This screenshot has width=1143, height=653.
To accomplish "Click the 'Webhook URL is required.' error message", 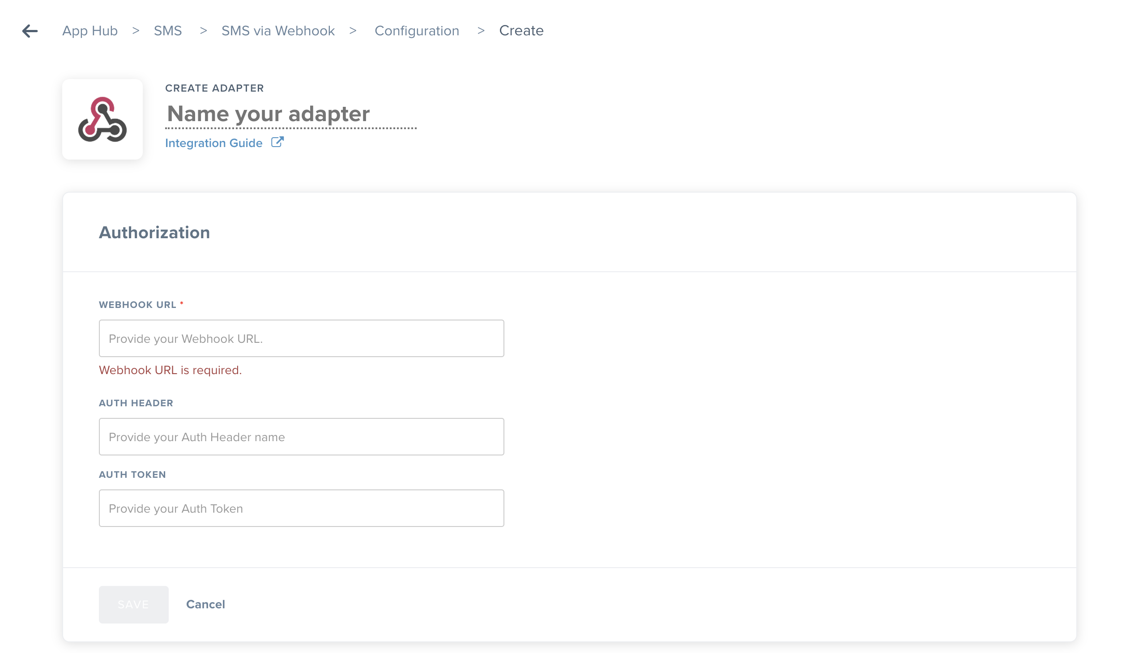I will click(171, 371).
